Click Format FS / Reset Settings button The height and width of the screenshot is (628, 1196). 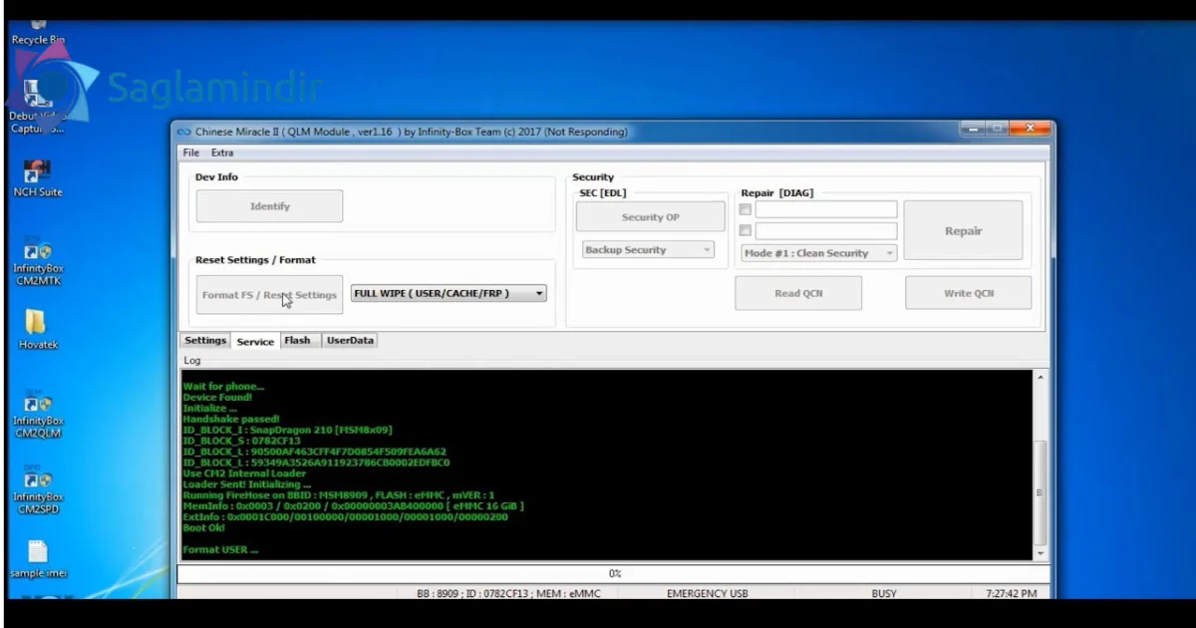[x=269, y=295]
